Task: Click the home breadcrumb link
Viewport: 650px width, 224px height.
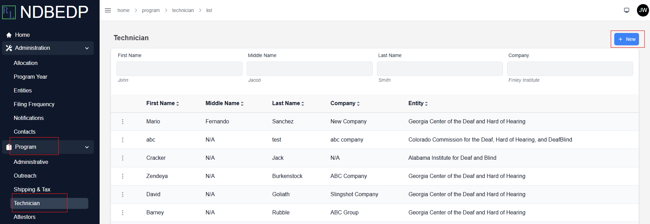Action: coord(123,10)
